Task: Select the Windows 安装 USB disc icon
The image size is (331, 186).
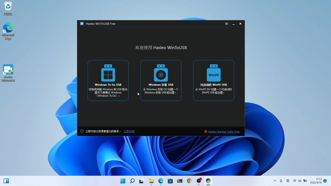Action: 161,73
